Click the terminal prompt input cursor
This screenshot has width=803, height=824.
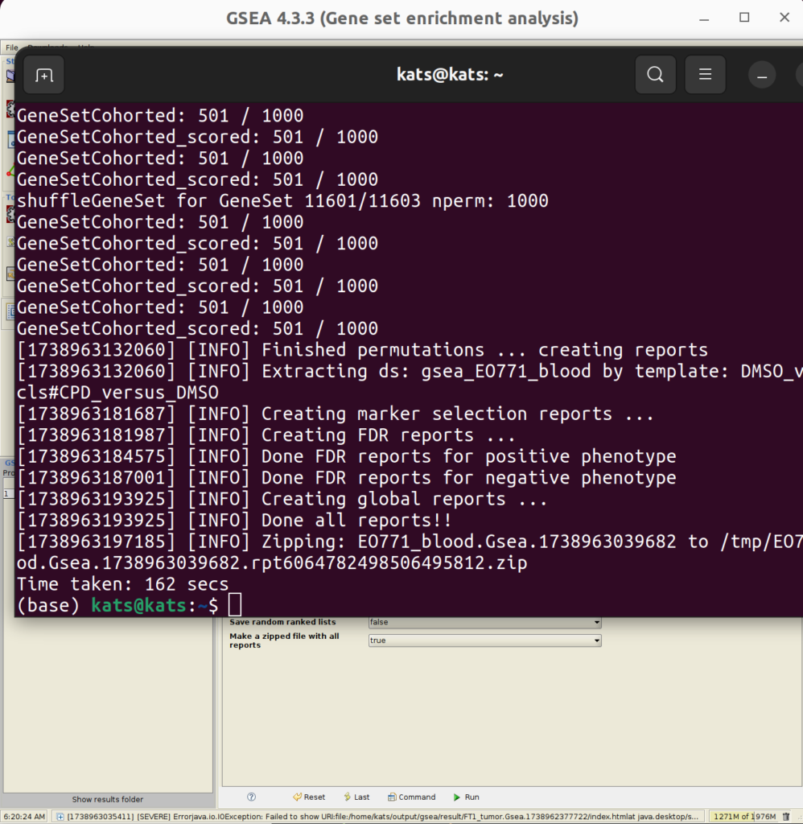235,605
